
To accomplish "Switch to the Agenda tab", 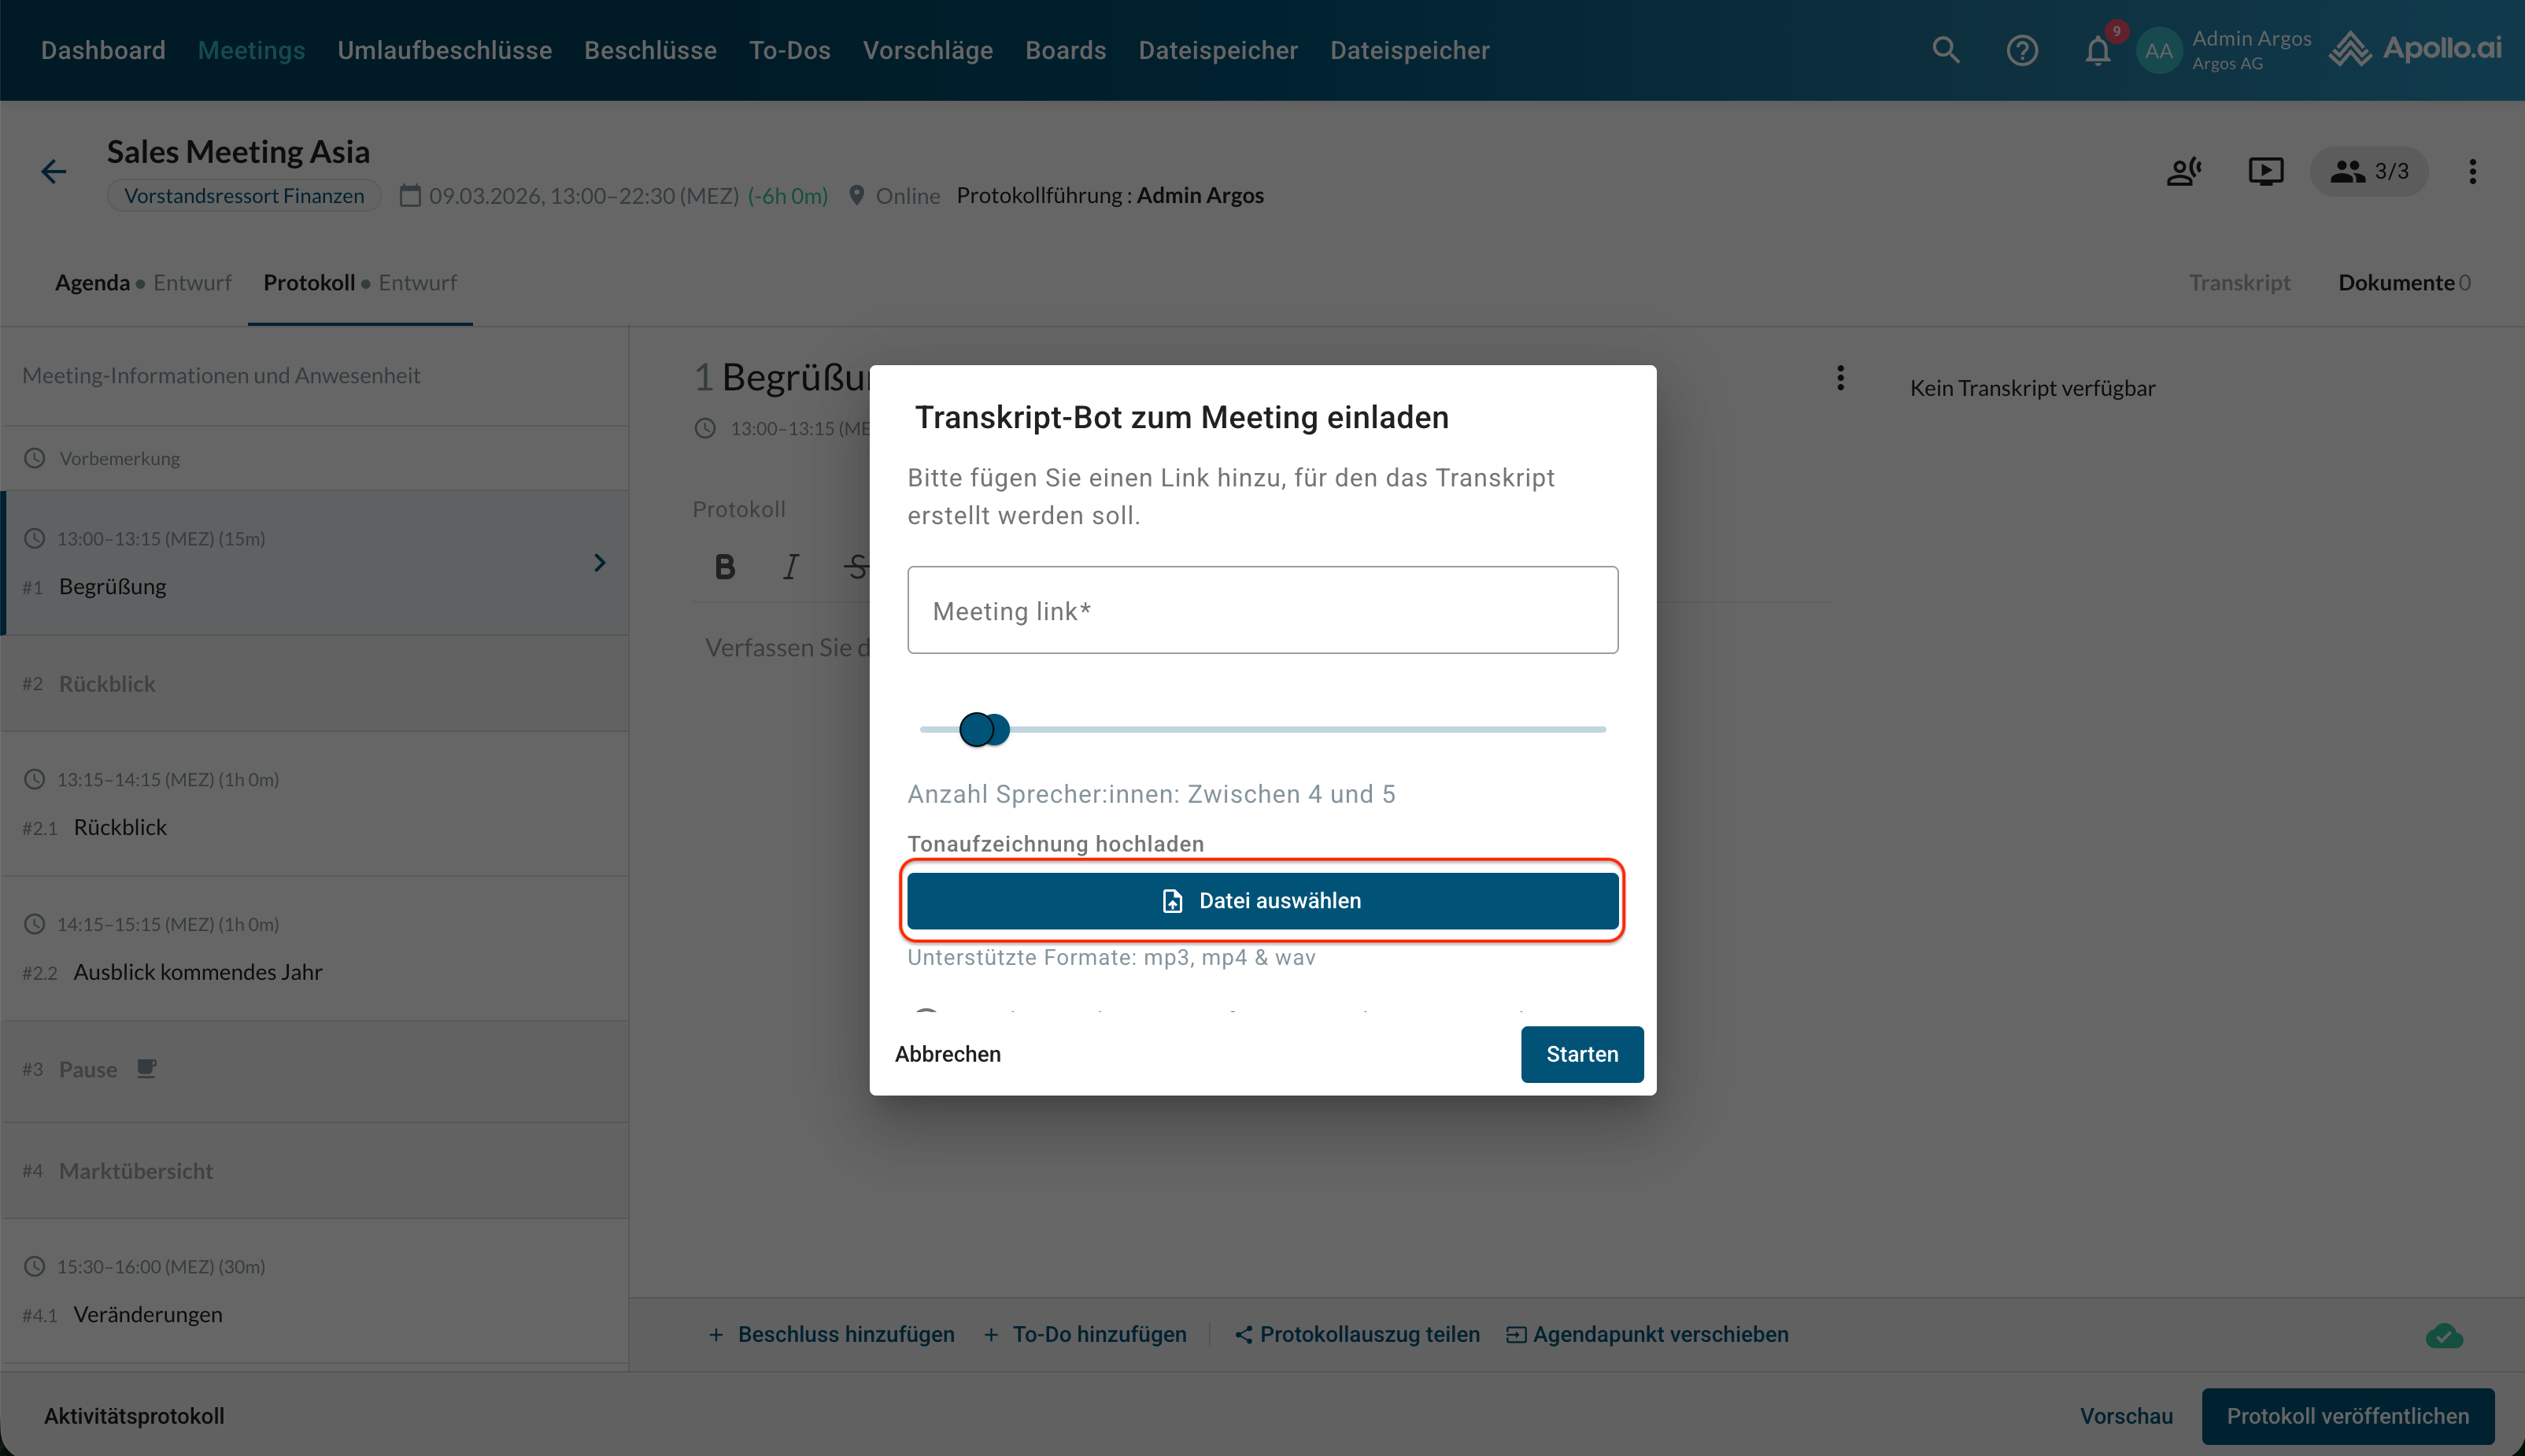I will (x=93, y=283).
